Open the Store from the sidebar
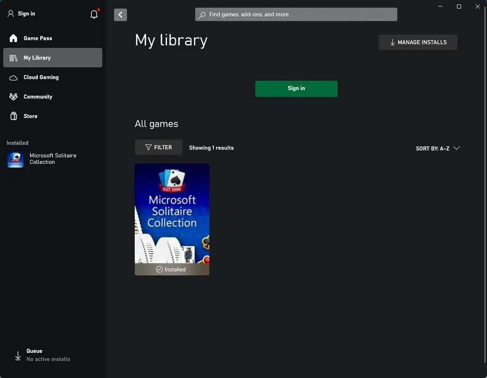The width and height of the screenshot is (487, 378). coord(30,116)
